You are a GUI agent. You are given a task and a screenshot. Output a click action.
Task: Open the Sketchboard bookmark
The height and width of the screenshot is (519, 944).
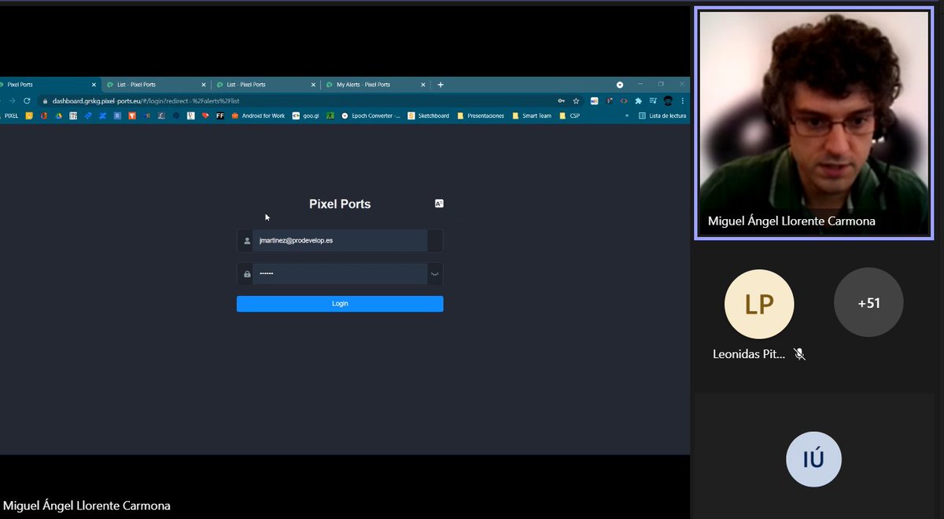point(429,116)
